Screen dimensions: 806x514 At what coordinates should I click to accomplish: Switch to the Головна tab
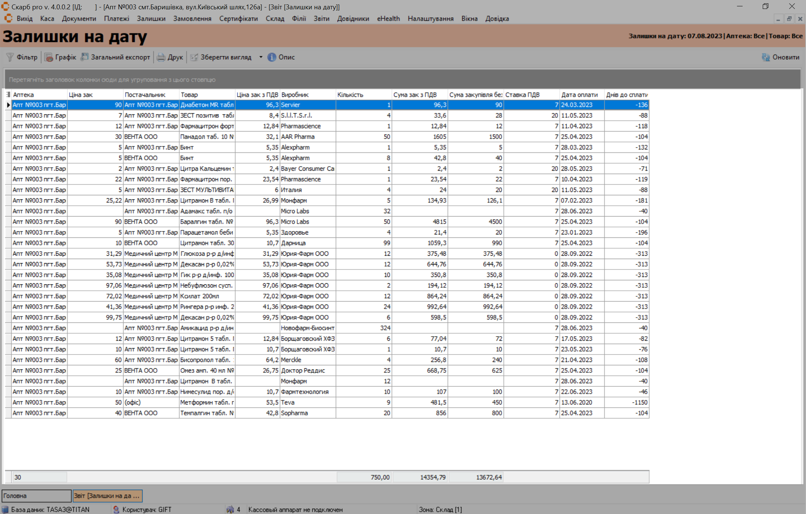click(36, 496)
